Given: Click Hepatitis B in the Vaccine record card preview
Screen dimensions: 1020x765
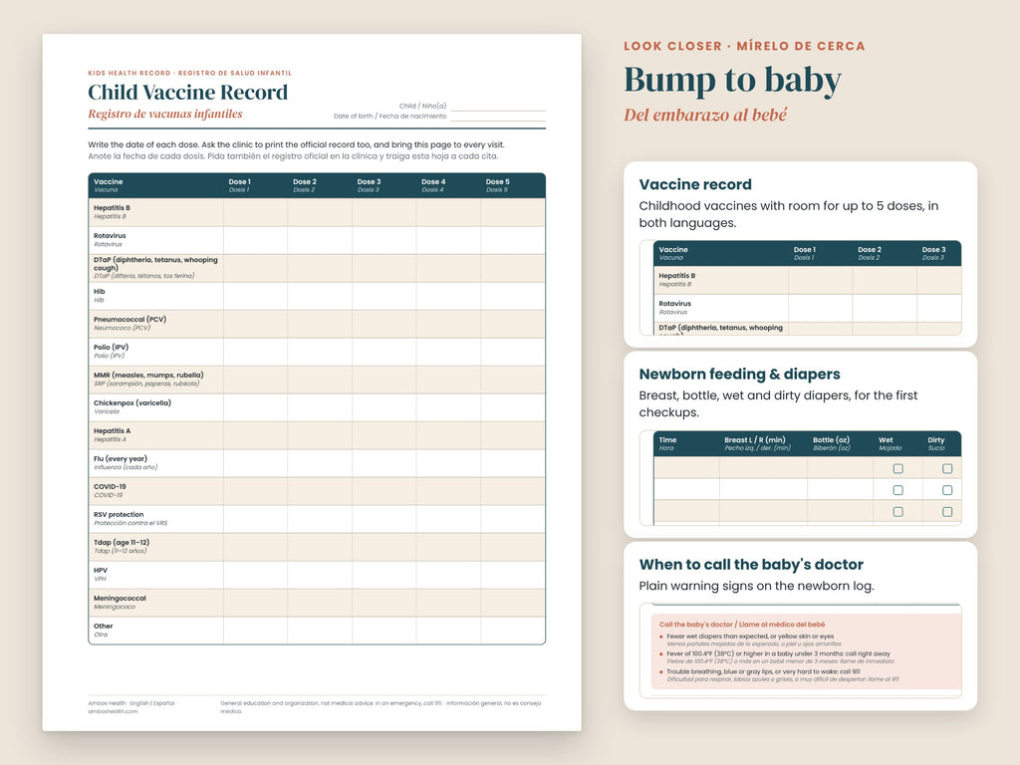Looking at the screenshot, I should point(676,280).
